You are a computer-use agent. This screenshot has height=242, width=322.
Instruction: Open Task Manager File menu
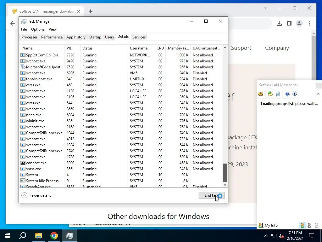24,29
